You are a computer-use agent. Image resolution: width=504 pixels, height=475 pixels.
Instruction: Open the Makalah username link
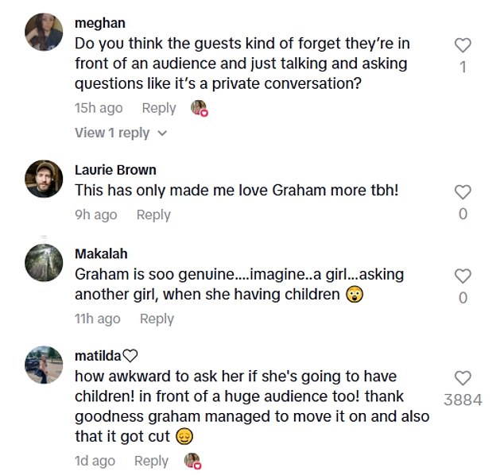pyautogui.click(x=101, y=253)
